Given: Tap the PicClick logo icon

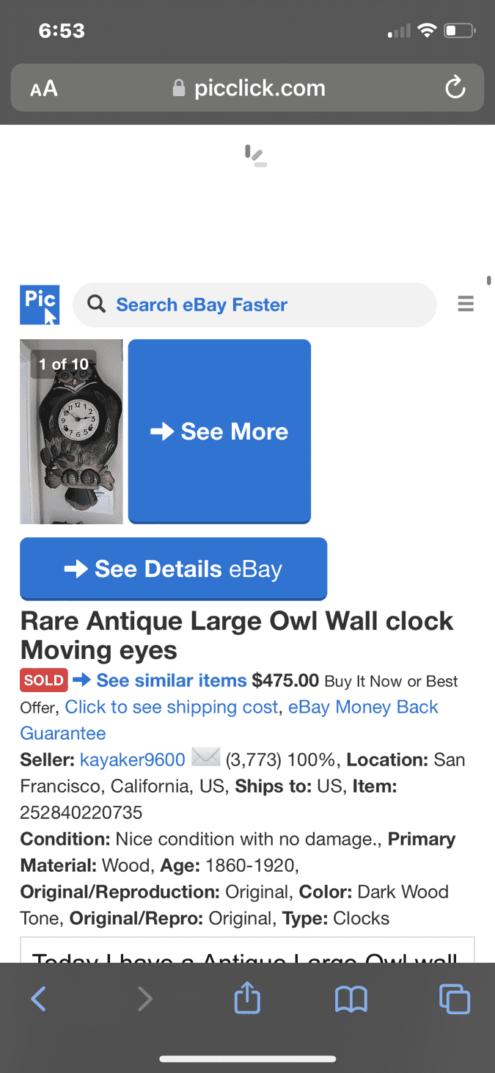Looking at the screenshot, I should 40,305.
